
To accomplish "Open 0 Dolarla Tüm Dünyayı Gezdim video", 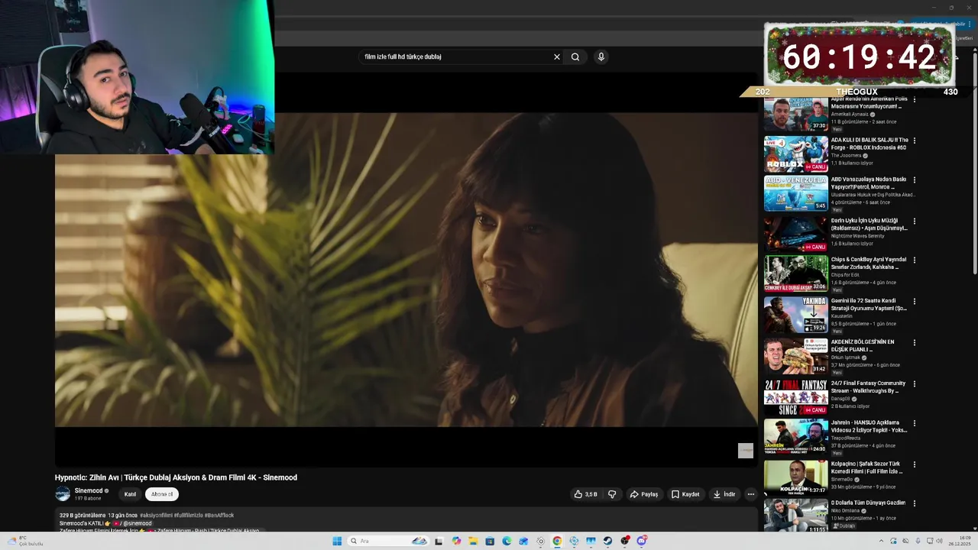I will tap(868, 503).
